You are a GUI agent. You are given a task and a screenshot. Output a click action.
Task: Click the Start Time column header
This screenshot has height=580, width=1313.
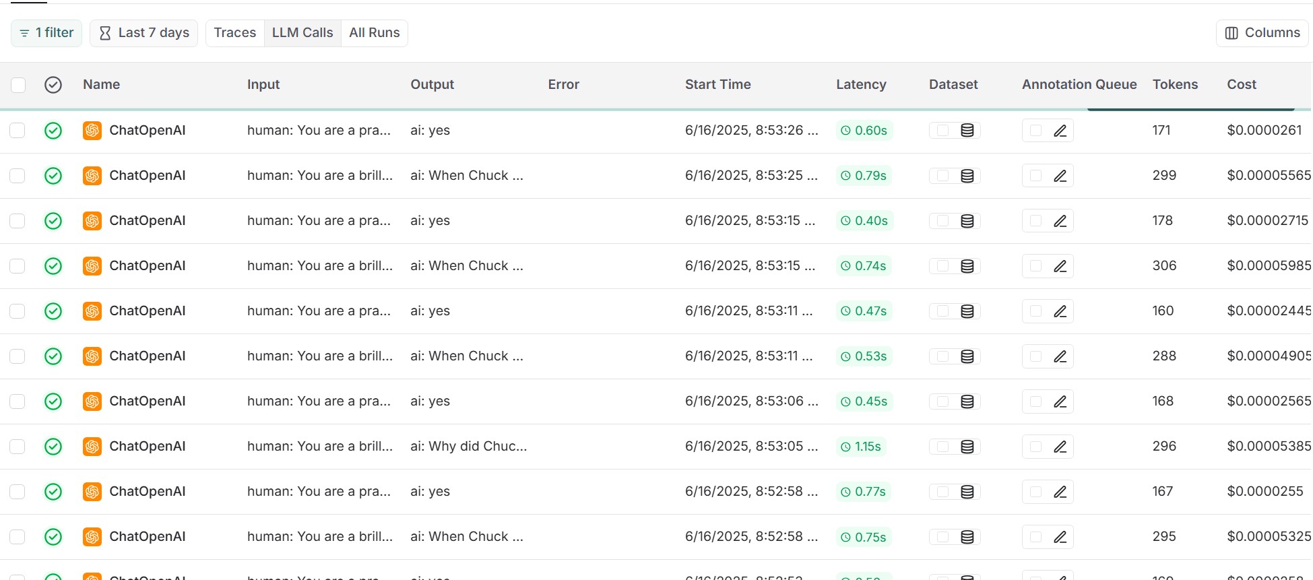tap(717, 85)
